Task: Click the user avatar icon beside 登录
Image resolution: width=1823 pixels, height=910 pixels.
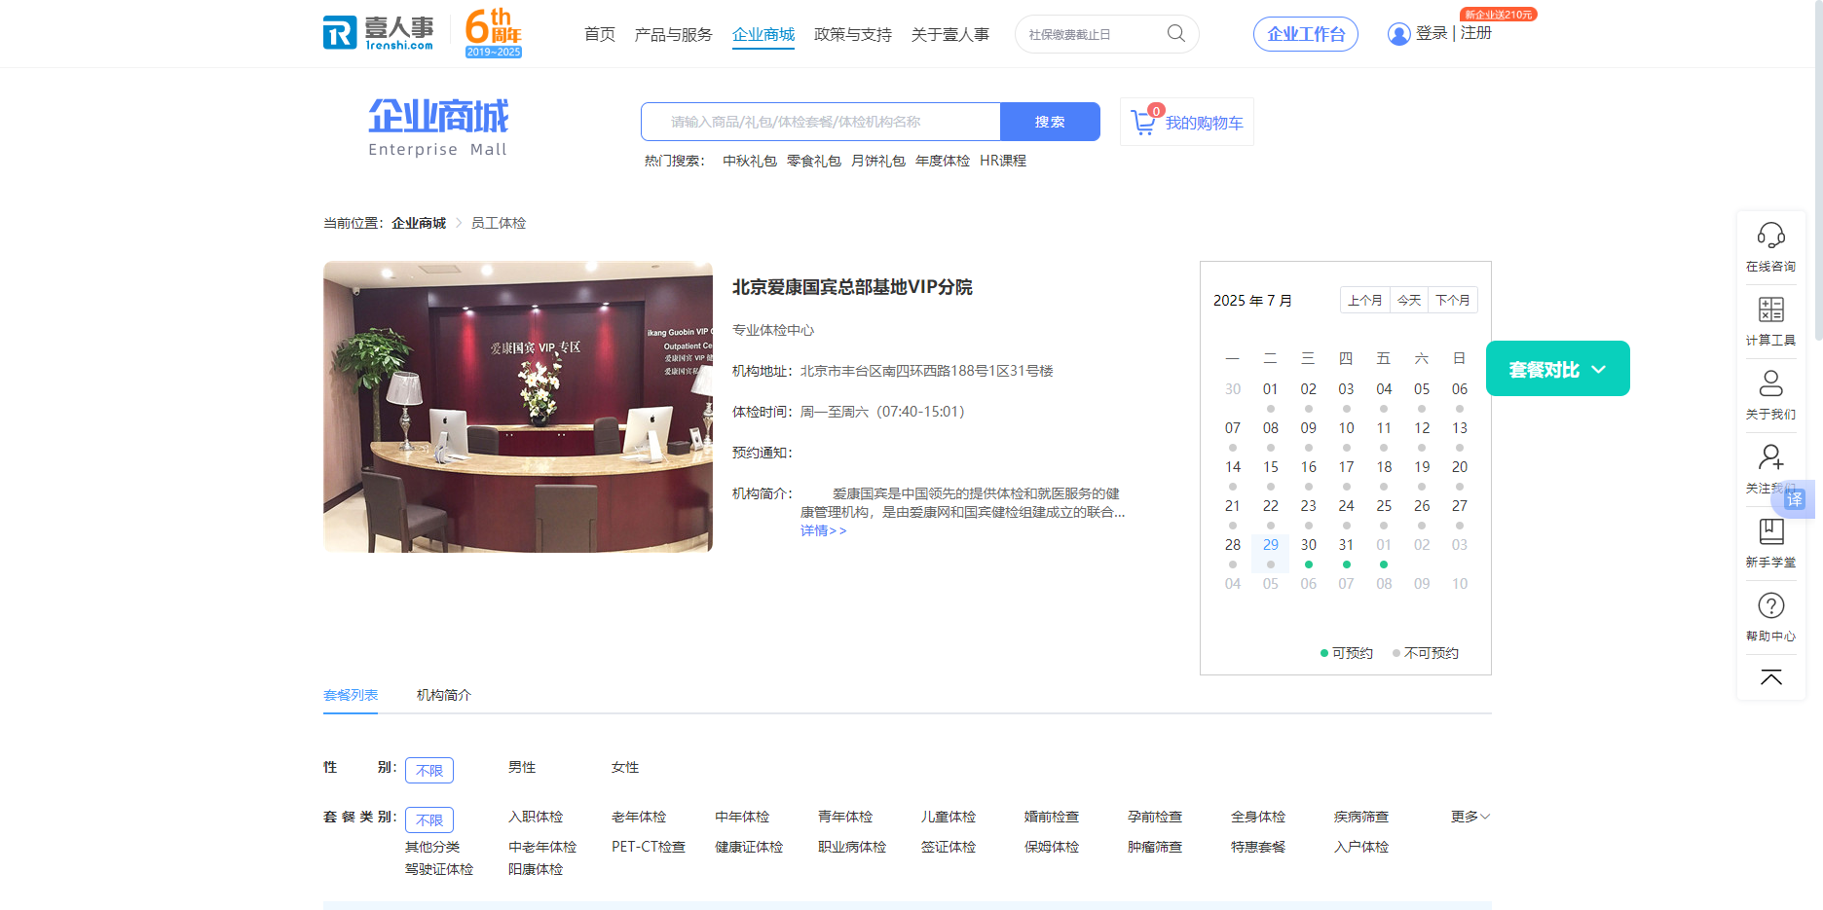Action: (x=1398, y=34)
